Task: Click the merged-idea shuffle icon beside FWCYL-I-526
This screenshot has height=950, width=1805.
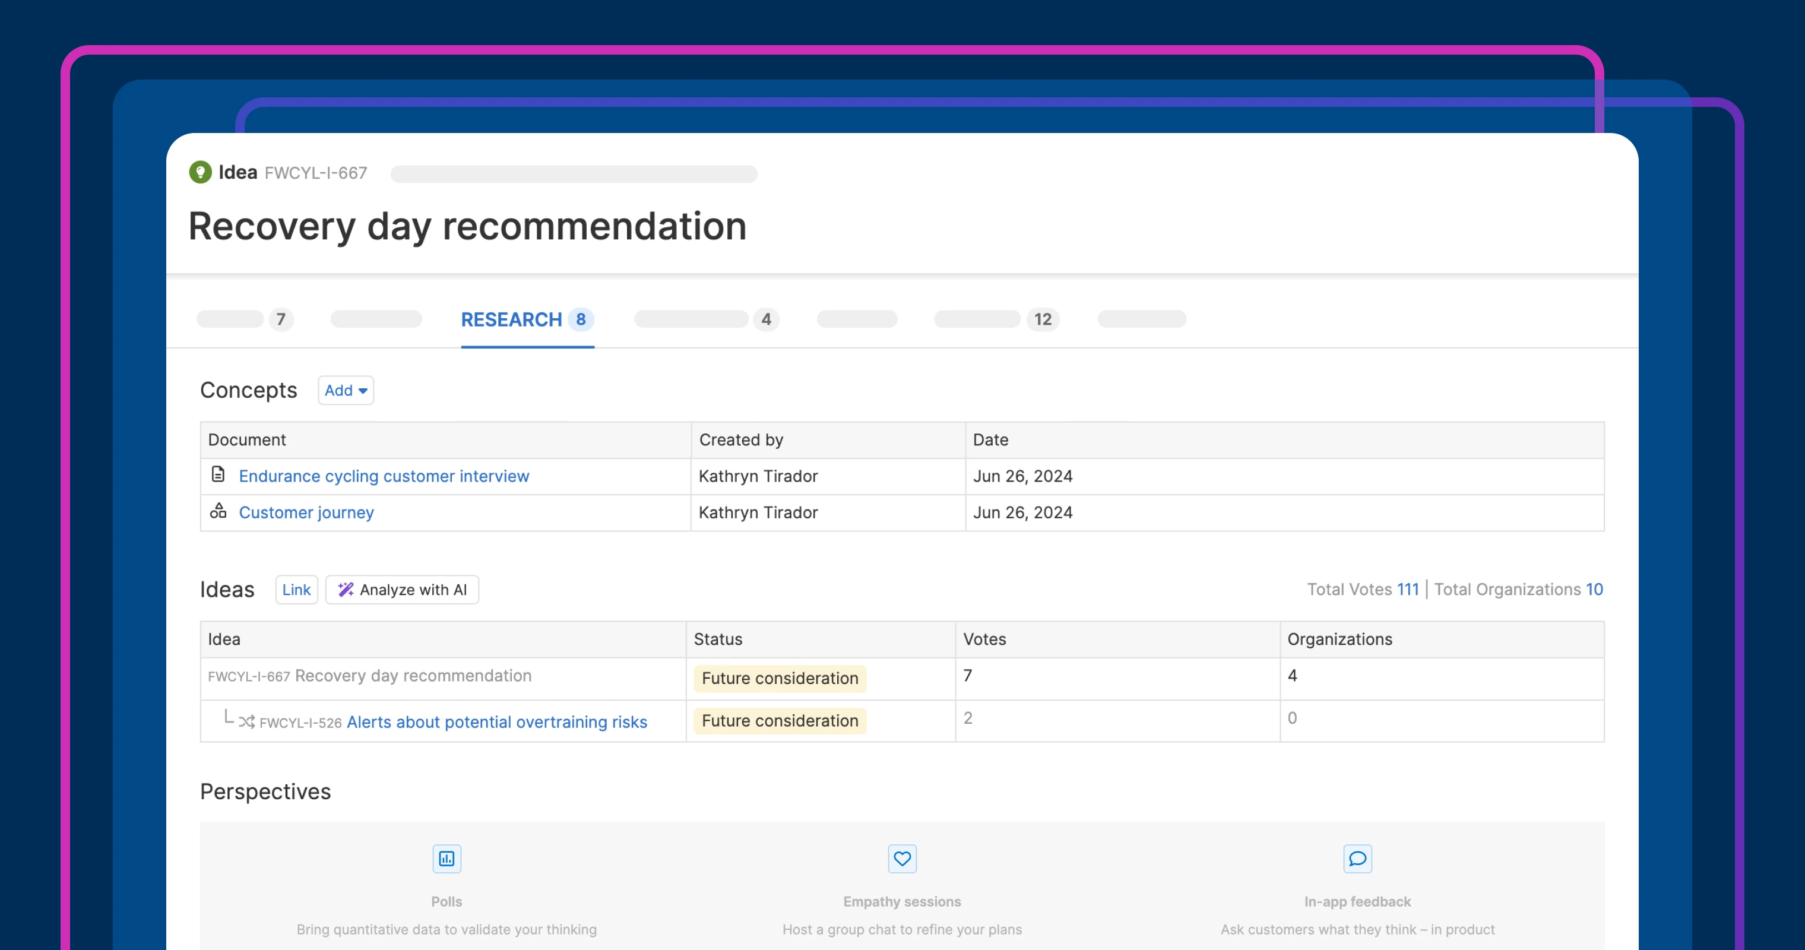Action: click(246, 721)
